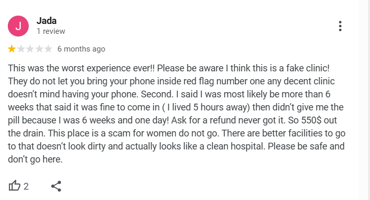Open the three-dot more options menu
The width and height of the screenshot is (370, 200).
[x=340, y=26]
